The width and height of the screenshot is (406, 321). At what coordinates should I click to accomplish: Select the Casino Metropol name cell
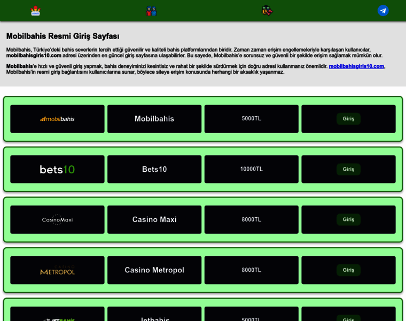click(x=154, y=270)
